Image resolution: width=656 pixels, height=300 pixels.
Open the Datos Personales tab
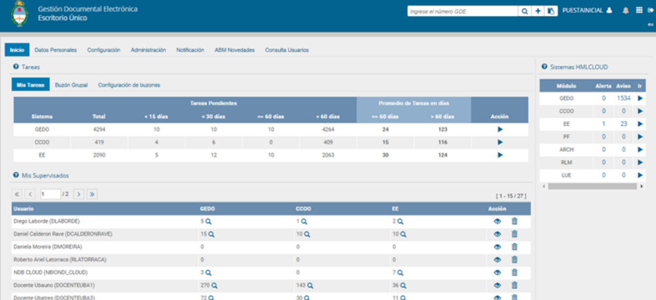pyautogui.click(x=55, y=50)
